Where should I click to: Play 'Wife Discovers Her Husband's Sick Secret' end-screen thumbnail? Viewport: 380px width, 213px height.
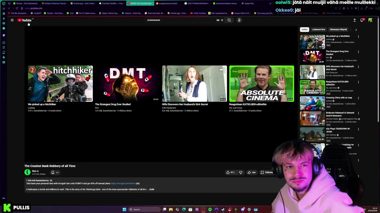194,83
